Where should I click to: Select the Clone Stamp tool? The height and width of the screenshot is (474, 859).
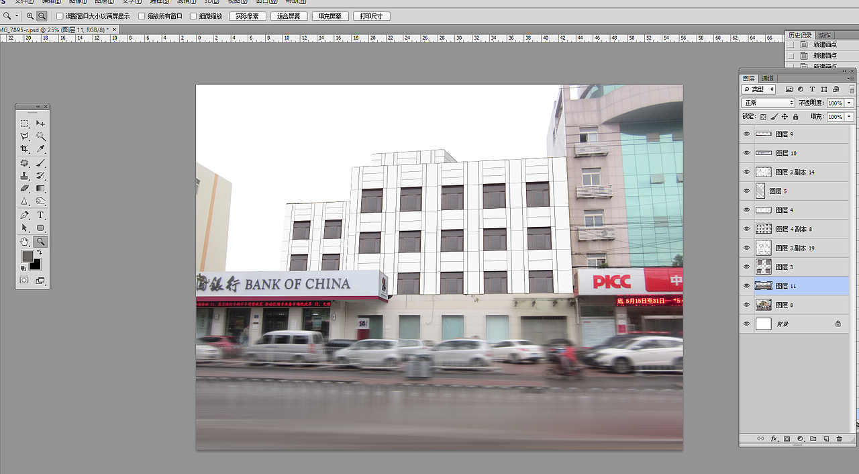coord(24,176)
